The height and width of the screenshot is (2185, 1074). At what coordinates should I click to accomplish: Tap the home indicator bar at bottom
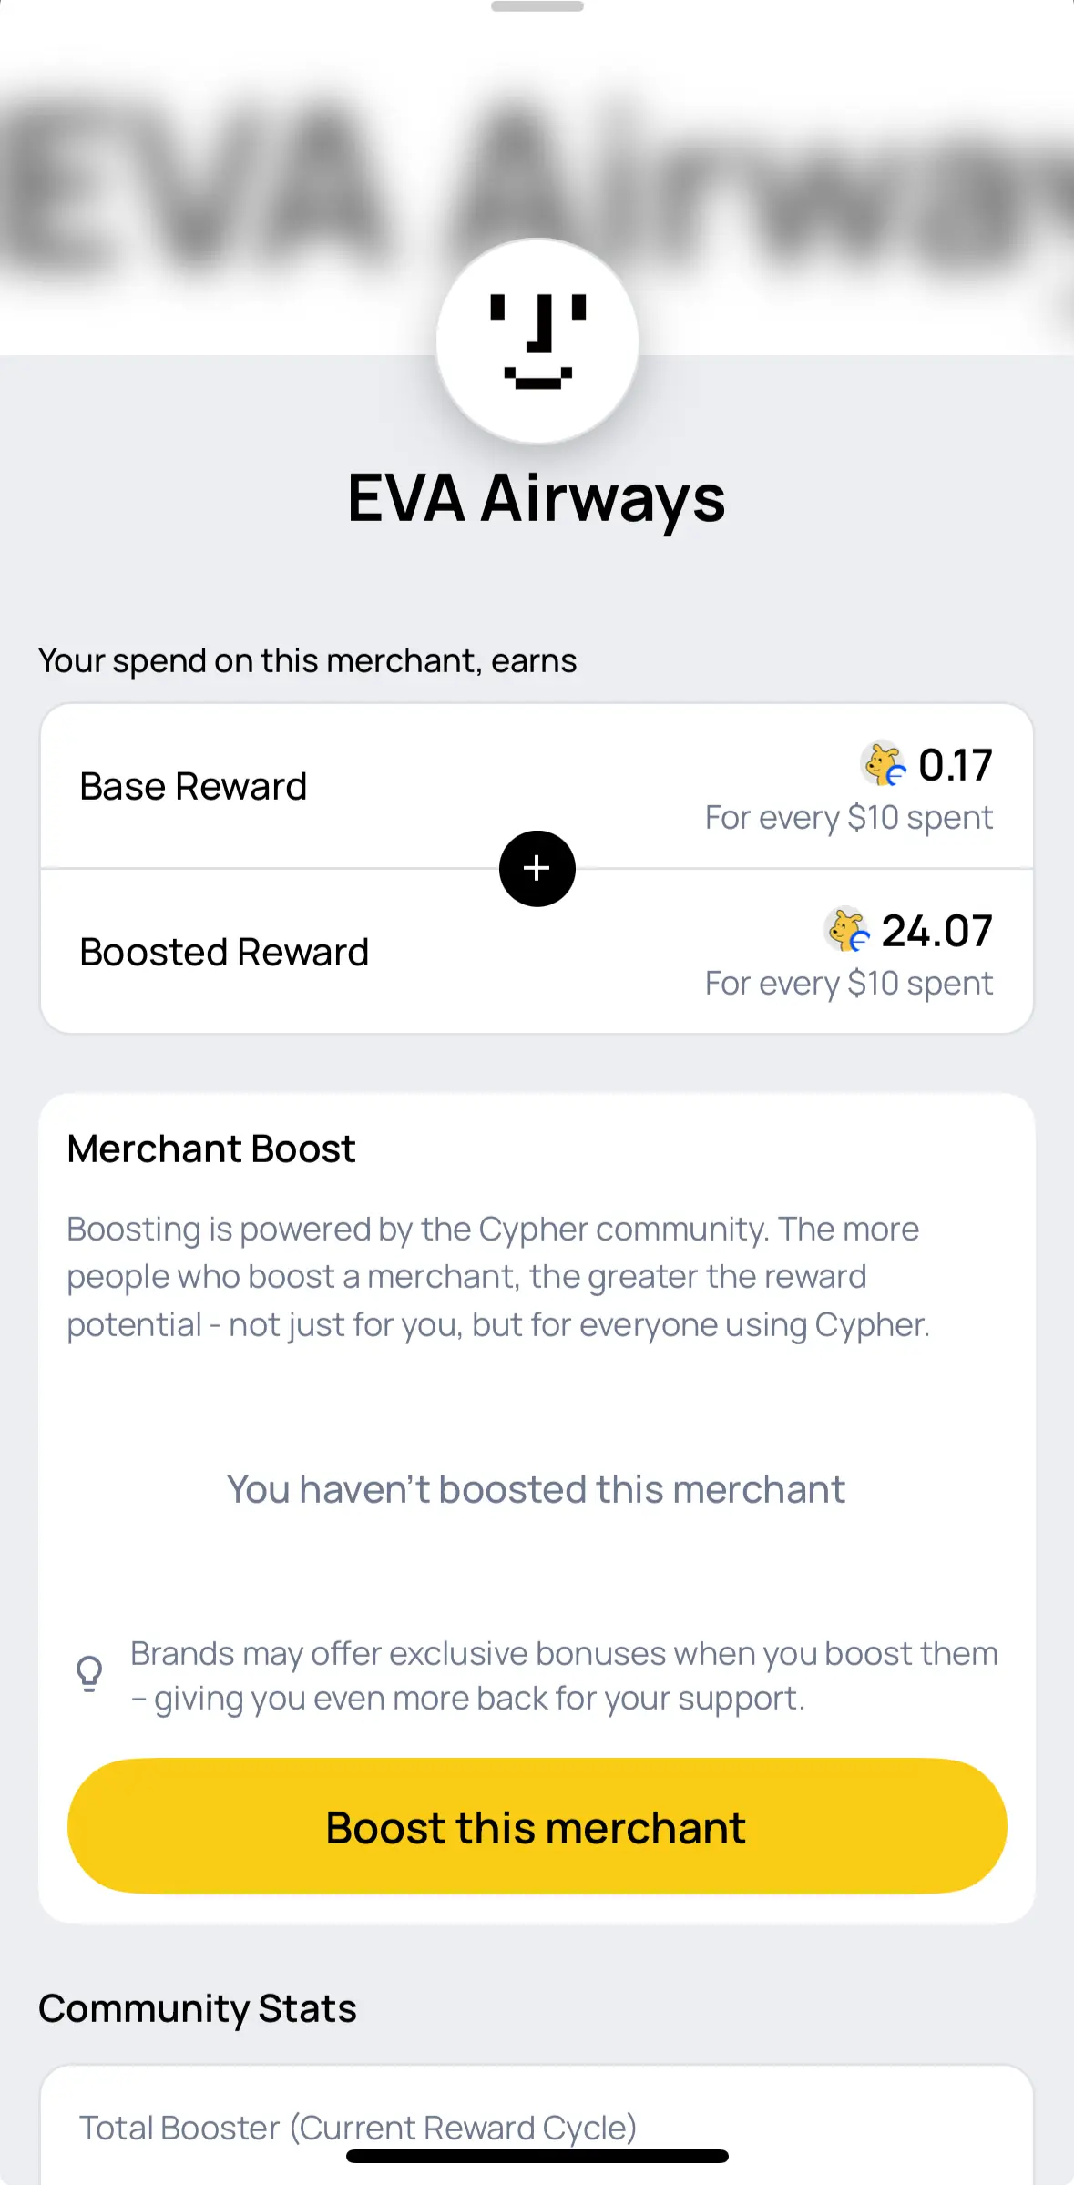click(x=537, y=2157)
